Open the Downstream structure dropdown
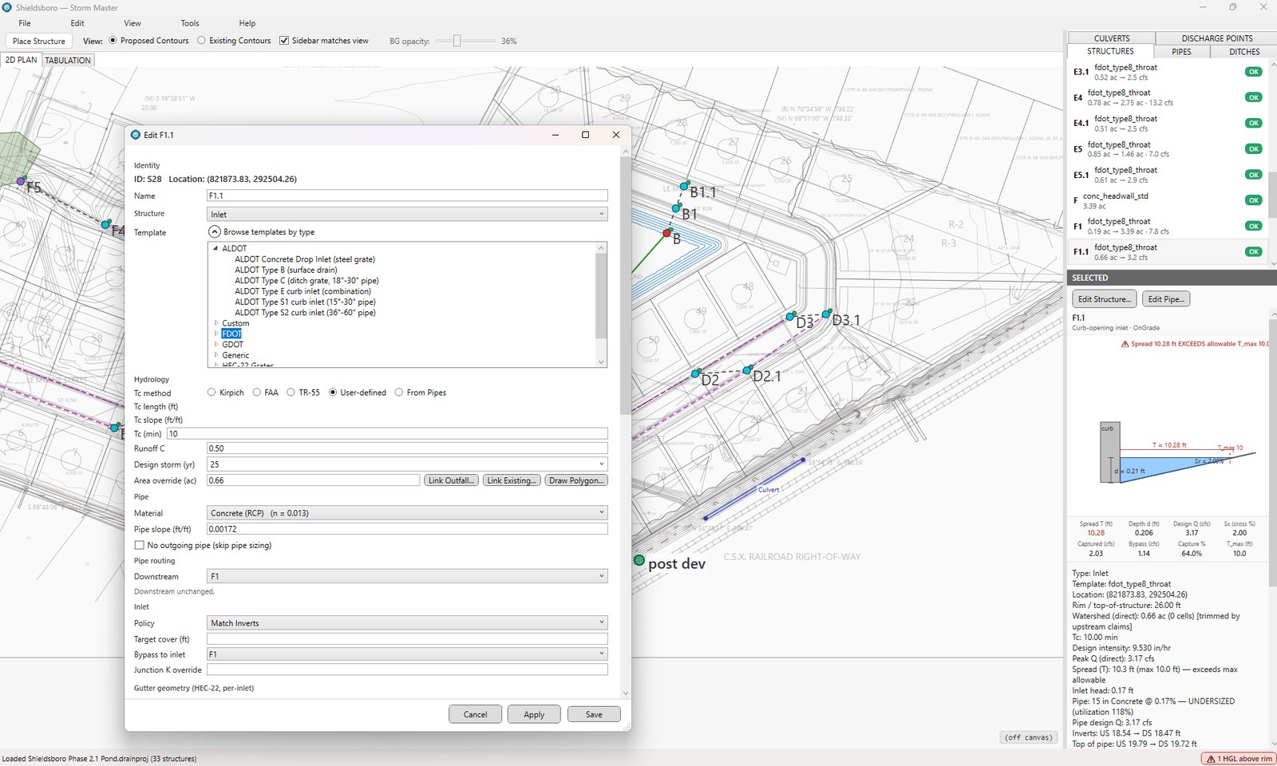Screen dimensions: 1277x766 pyautogui.click(x=407, y=576)
